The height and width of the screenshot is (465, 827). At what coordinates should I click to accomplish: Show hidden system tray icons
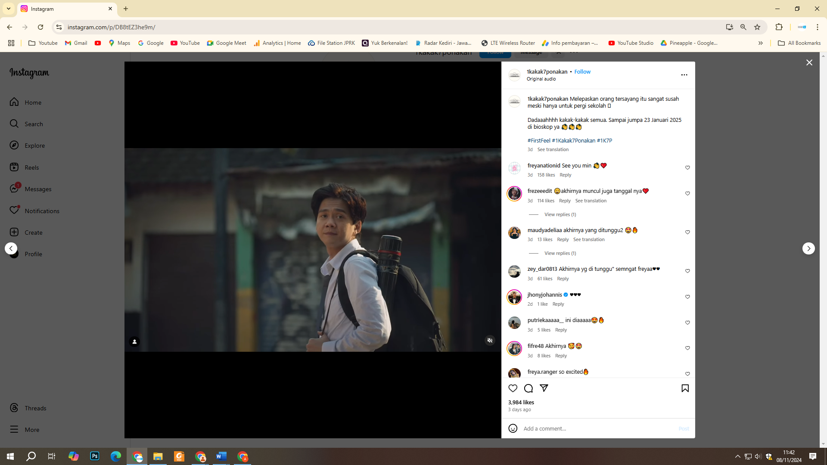pos(737,456)
